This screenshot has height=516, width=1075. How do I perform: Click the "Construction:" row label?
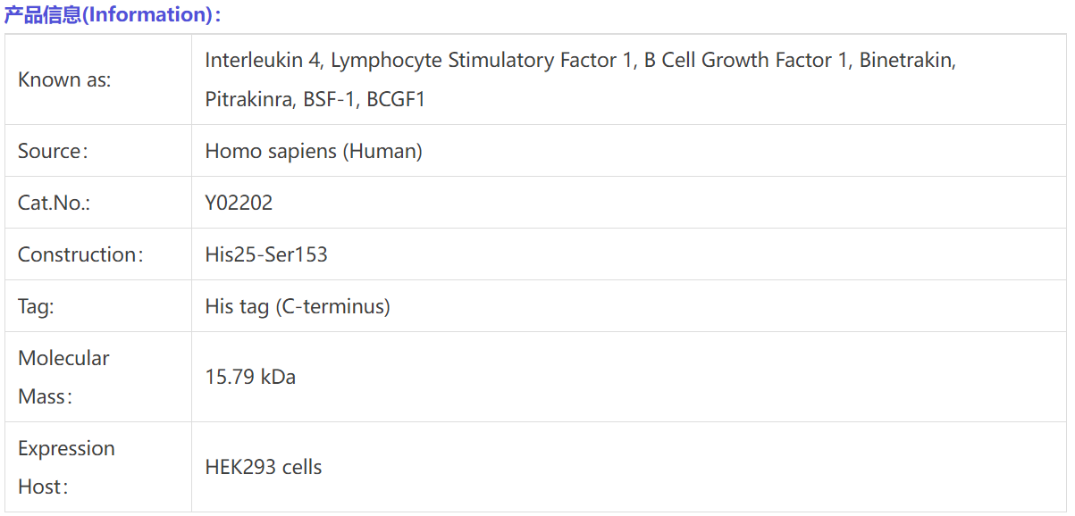[80, 254]
